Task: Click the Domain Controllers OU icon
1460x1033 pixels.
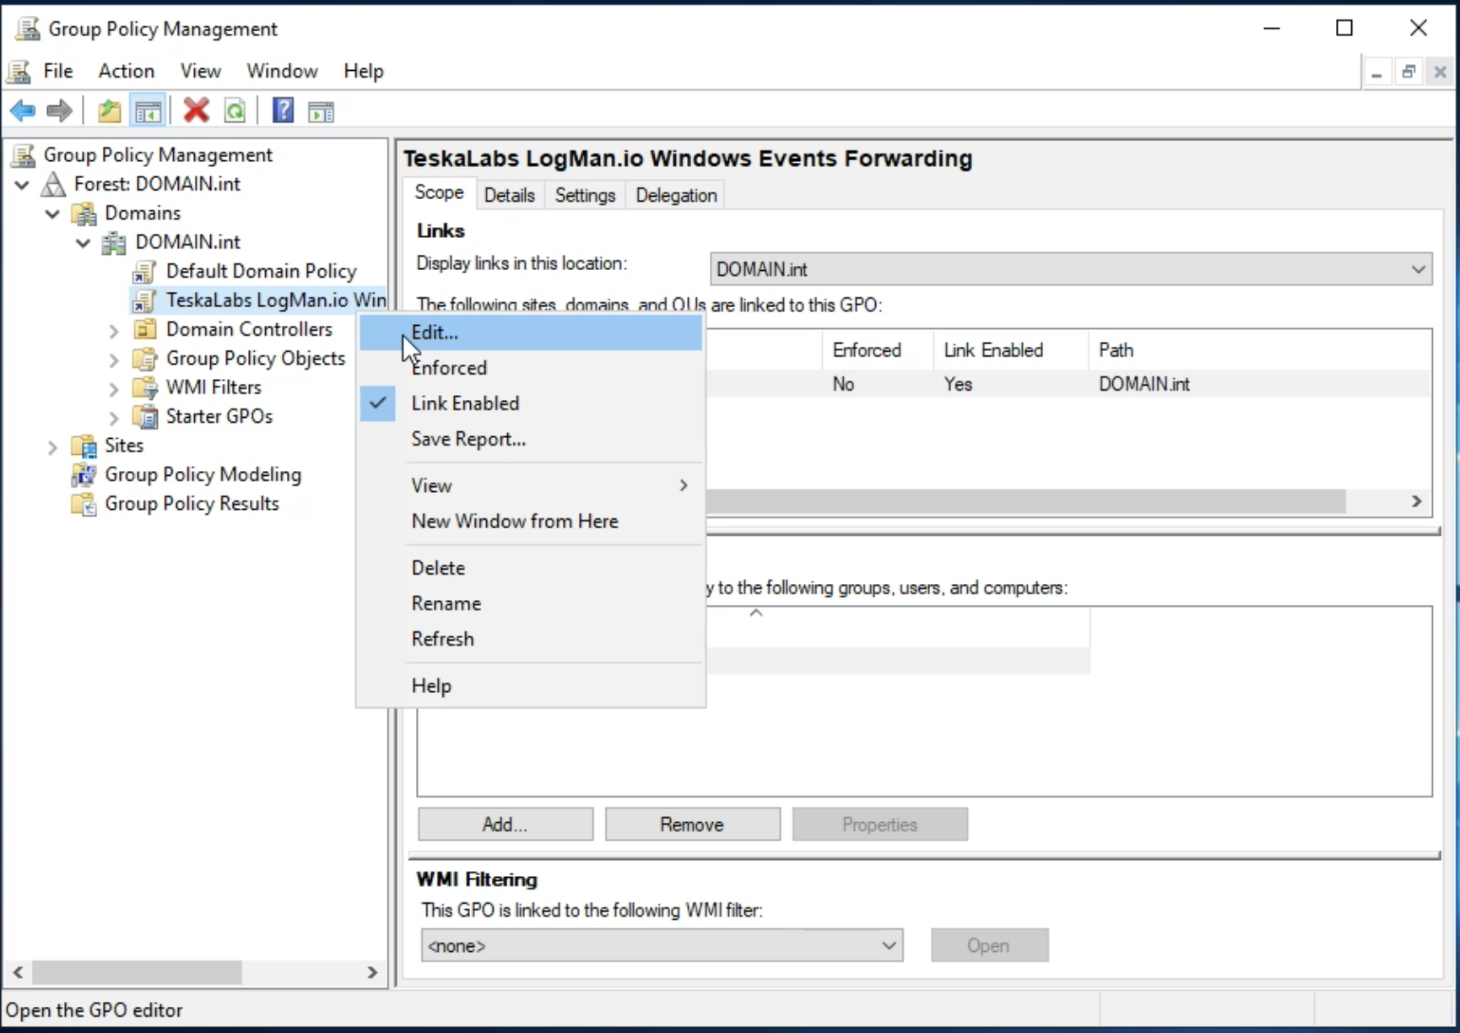Action: 145,329
